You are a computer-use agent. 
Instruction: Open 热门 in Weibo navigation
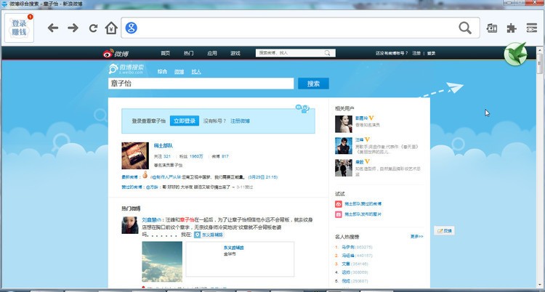[189, 53]
